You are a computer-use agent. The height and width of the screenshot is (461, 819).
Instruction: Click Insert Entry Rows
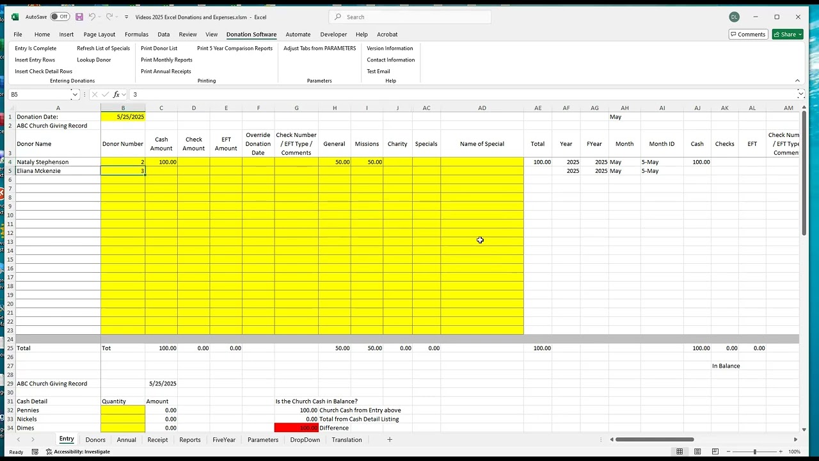[35, 60]
